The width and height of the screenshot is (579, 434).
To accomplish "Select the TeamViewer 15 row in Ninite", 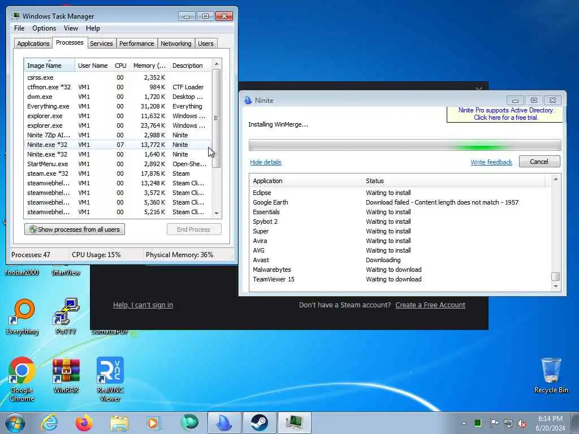I will coord(400,279).
